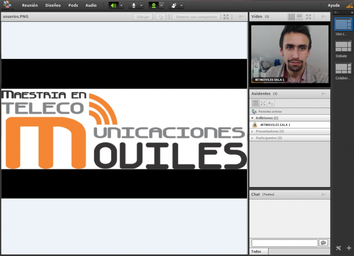Image resolution: width=354 pixels, height=256 pixels.
Task: Select the pointer tool beside Dibujar
Action: coord(160,17)
